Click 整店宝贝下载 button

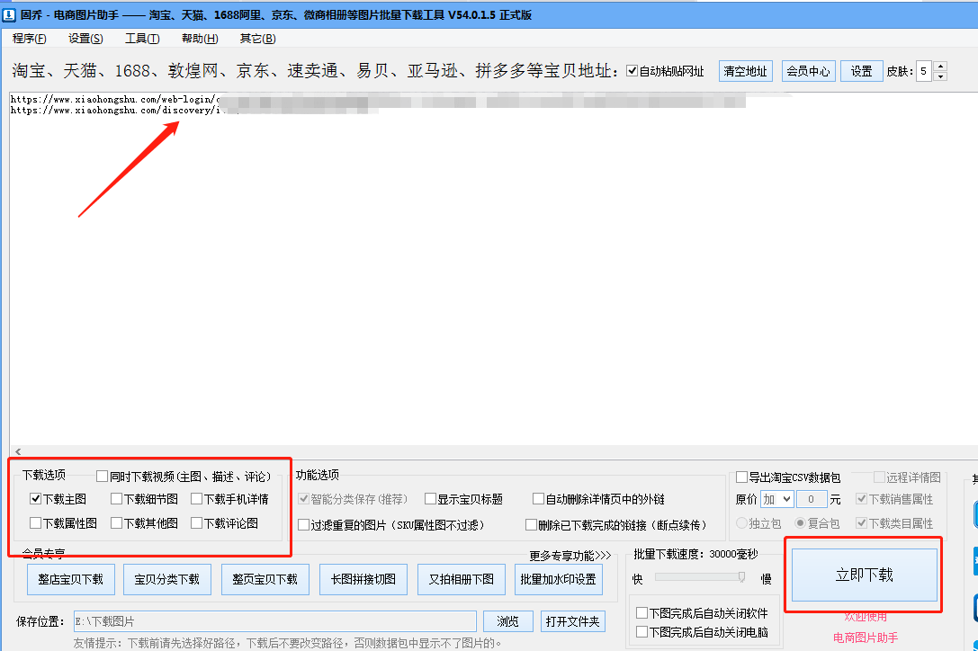[x=70, y=579]
